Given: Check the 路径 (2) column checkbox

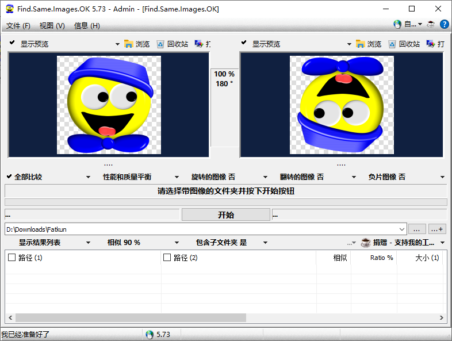Looking at the screenshot, I should pos(167,258).
